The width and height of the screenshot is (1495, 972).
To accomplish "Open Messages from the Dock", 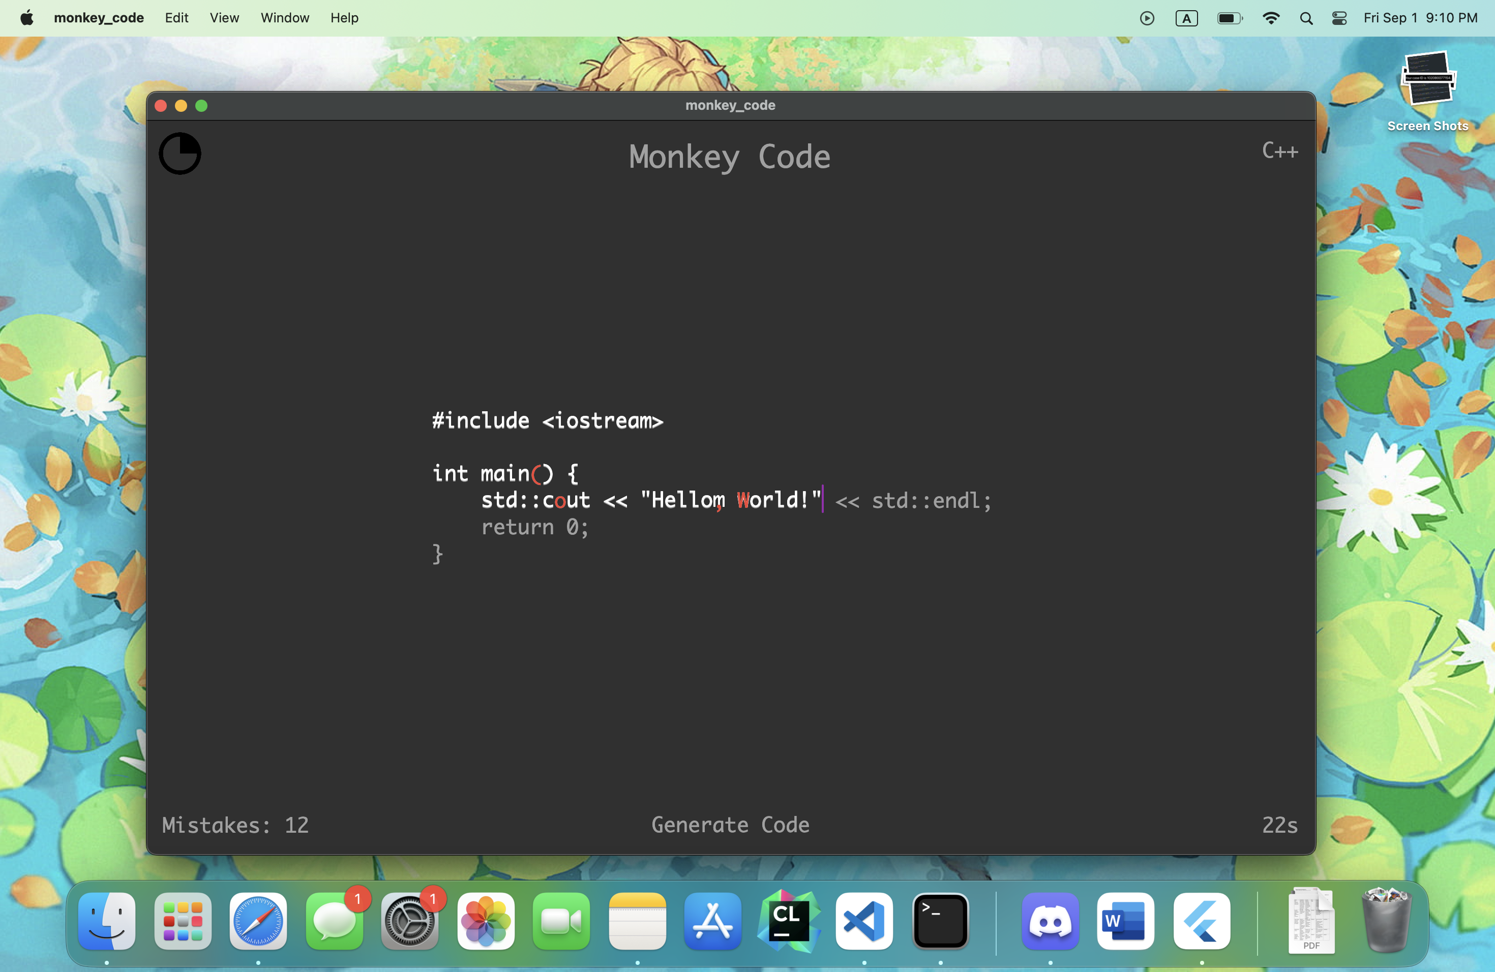I will [334, 921].
